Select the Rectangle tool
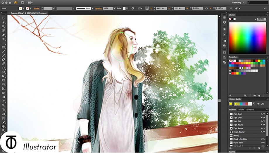Screen dimensions: 269x153 coord(3,47)
